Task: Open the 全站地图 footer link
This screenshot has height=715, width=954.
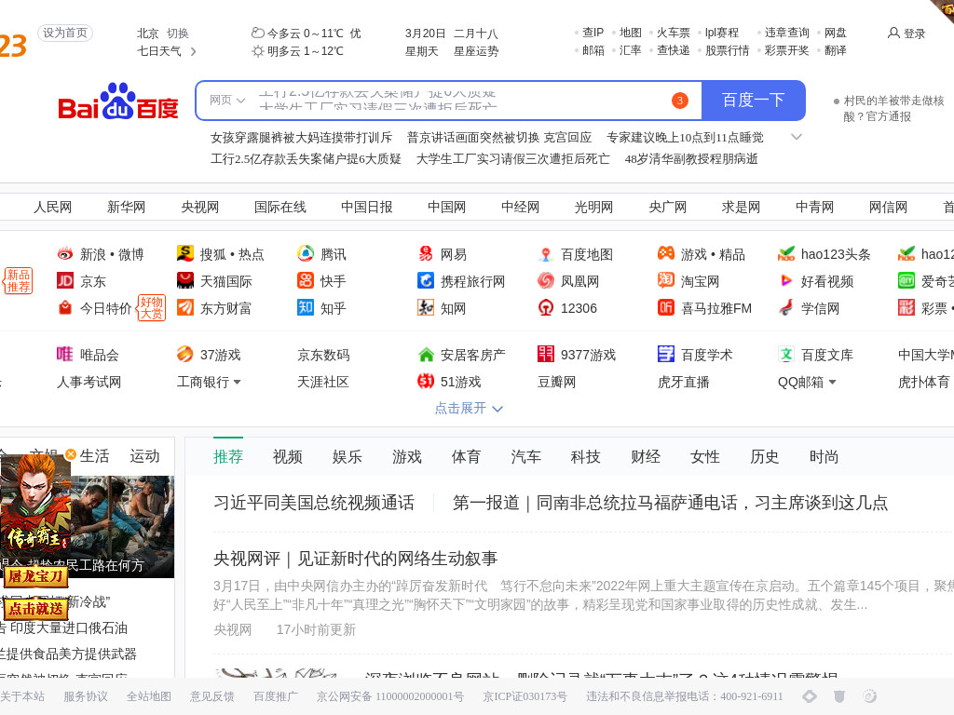Action: pos(148,696)
